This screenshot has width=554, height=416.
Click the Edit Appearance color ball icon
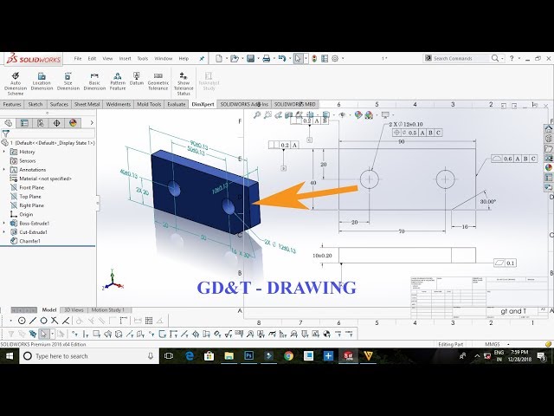pyautogui.click(x=358, y=114)
